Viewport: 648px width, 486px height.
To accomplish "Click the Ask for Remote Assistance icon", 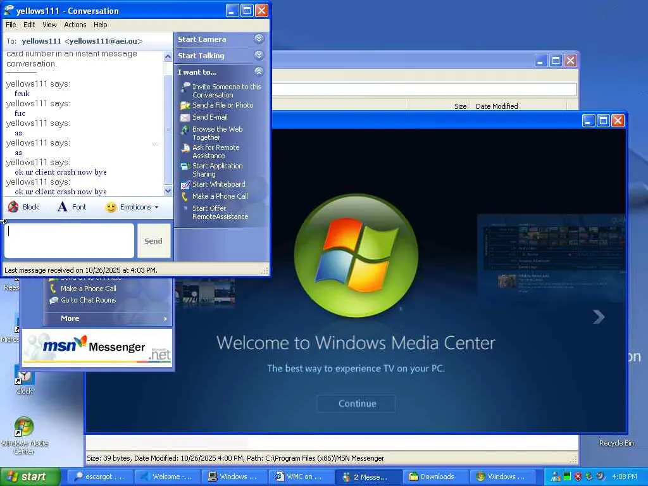I will pos(185,148).
